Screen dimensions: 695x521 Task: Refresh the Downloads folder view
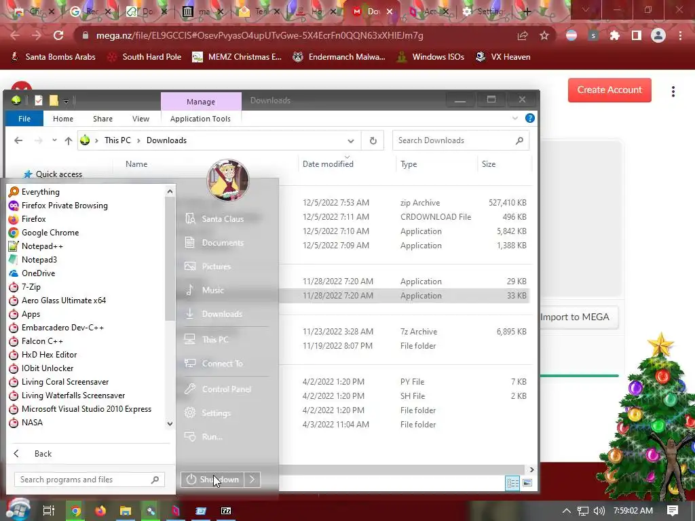point(373,140)
